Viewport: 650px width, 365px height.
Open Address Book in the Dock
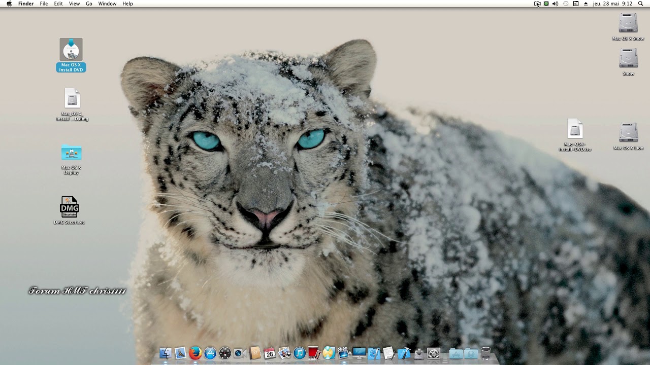pos(255,353)
